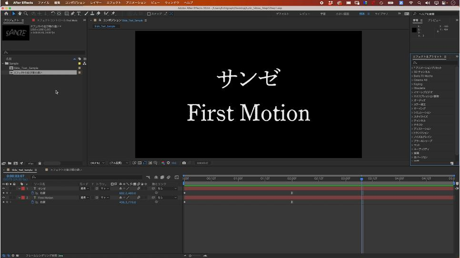This screenshot has height=258, width=460.
Task: Open the ファイル menu
Action: click(x=43, y=3)
